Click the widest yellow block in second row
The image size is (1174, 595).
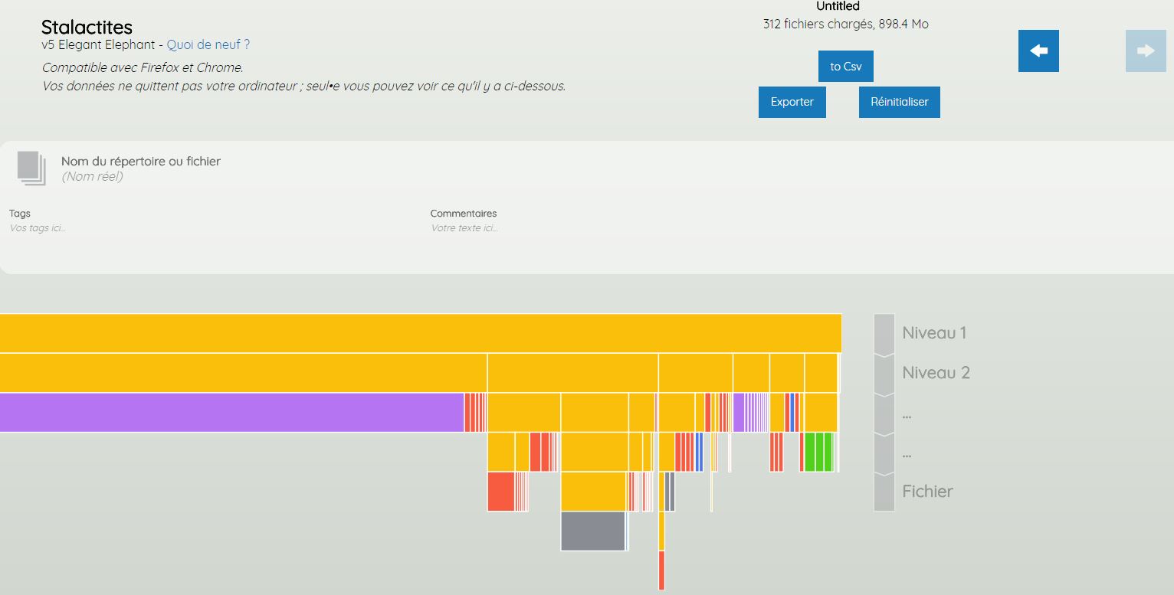243,373
